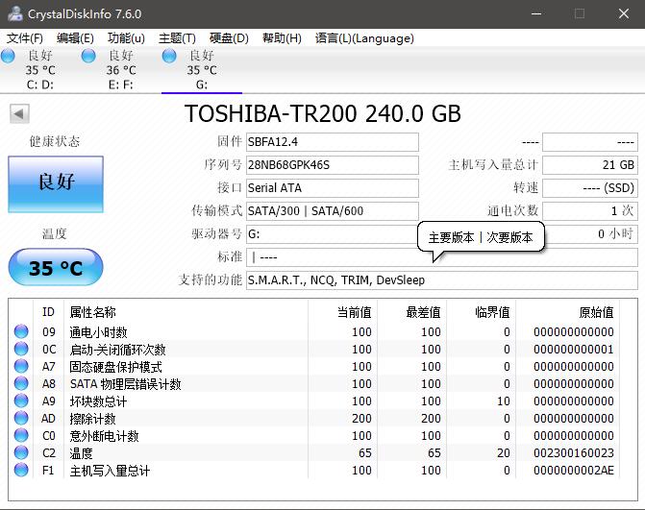Open the 语言(L)(Language) menu

pos(364,38)
